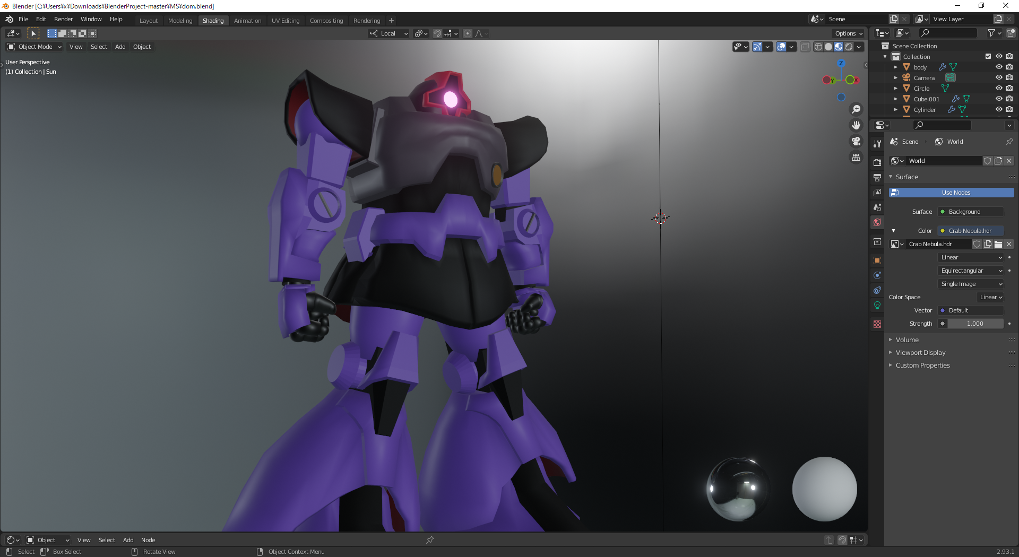The width and height of the screenshot is (1019, 557).
Task: Hide the body object in the Outliner
Action: coord(1000,67)
